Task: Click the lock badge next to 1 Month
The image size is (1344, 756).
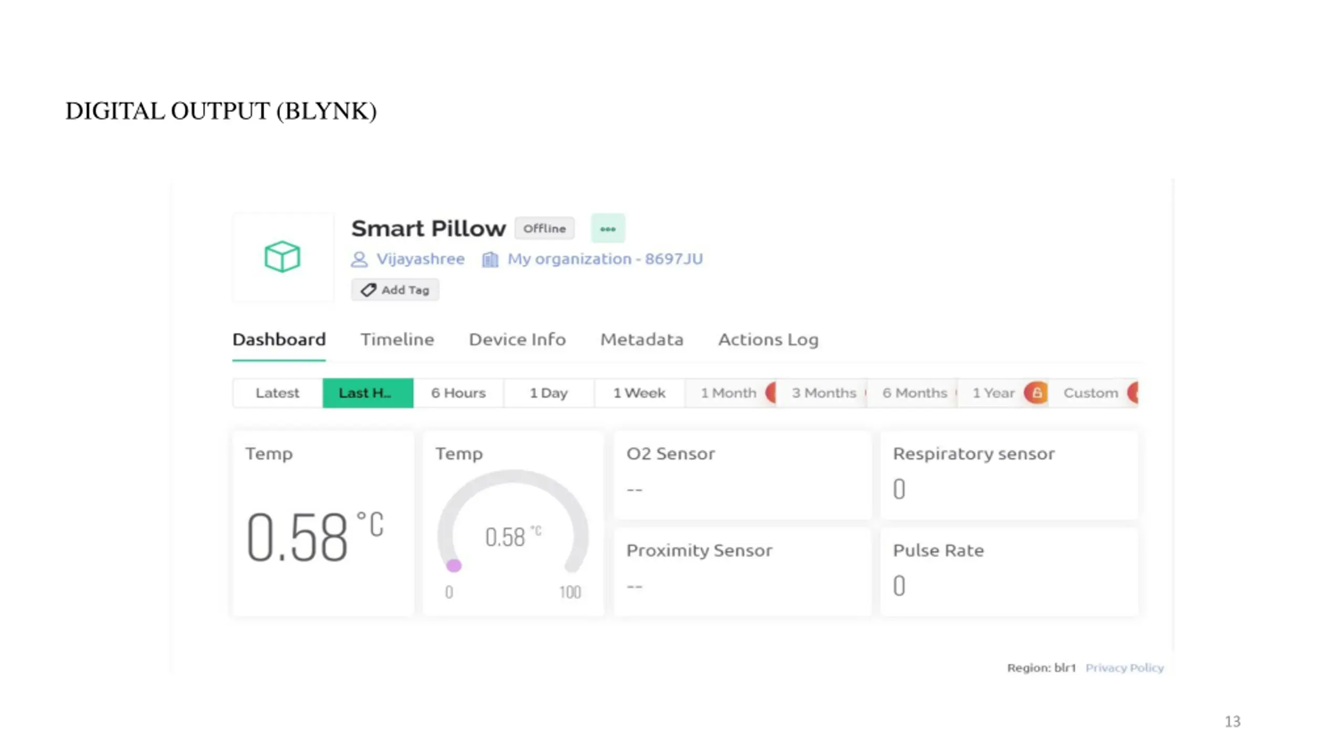Action: pos(771,393)
